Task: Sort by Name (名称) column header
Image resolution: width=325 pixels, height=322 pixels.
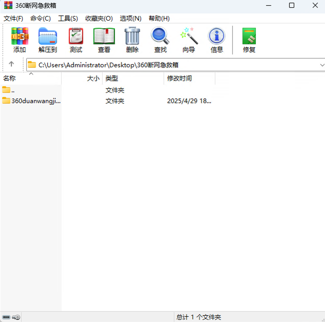Action: click(31, 78)
